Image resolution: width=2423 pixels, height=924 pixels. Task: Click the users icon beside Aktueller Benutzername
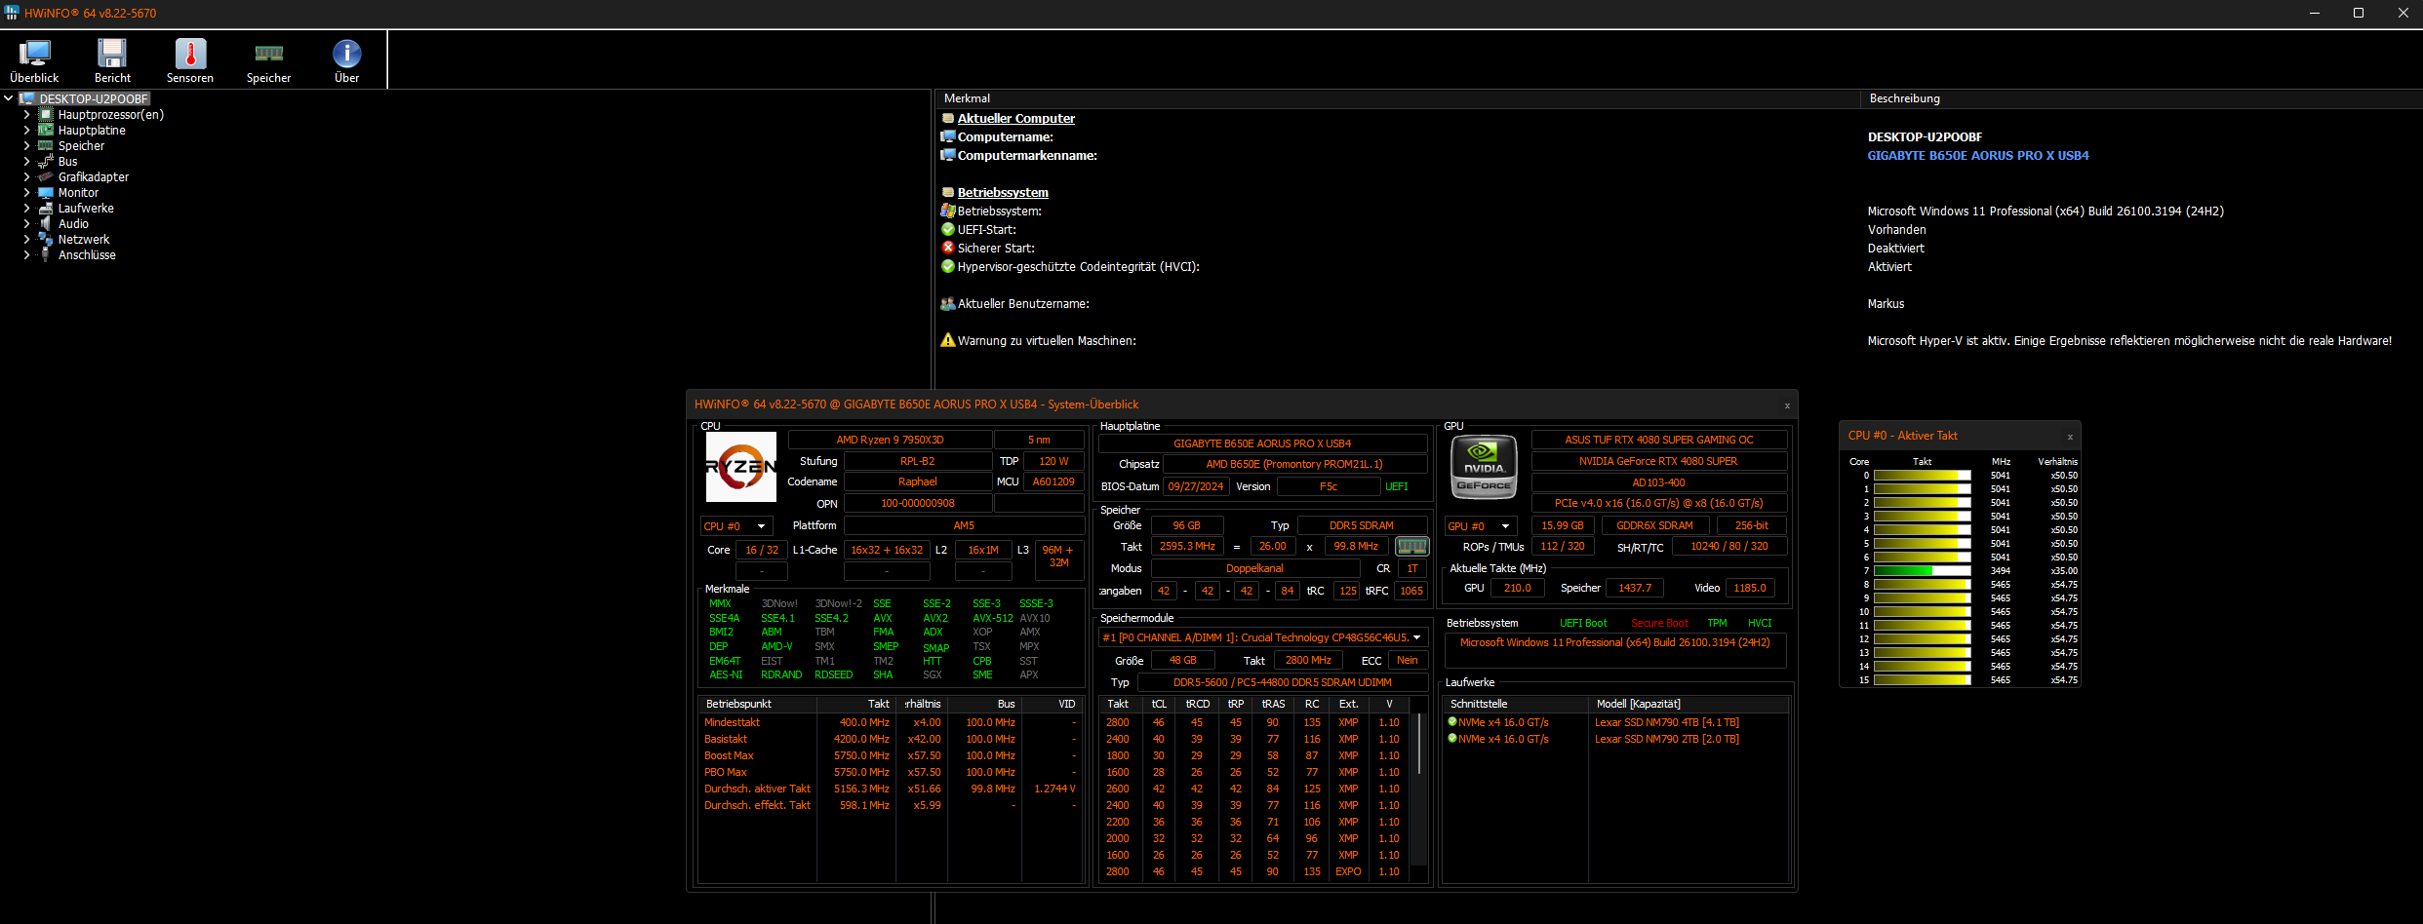click(x=948, y=304)
